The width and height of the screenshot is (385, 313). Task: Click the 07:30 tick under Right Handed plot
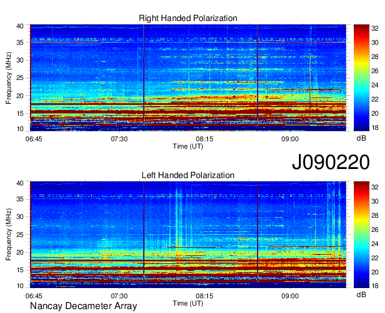coord(119,139)
